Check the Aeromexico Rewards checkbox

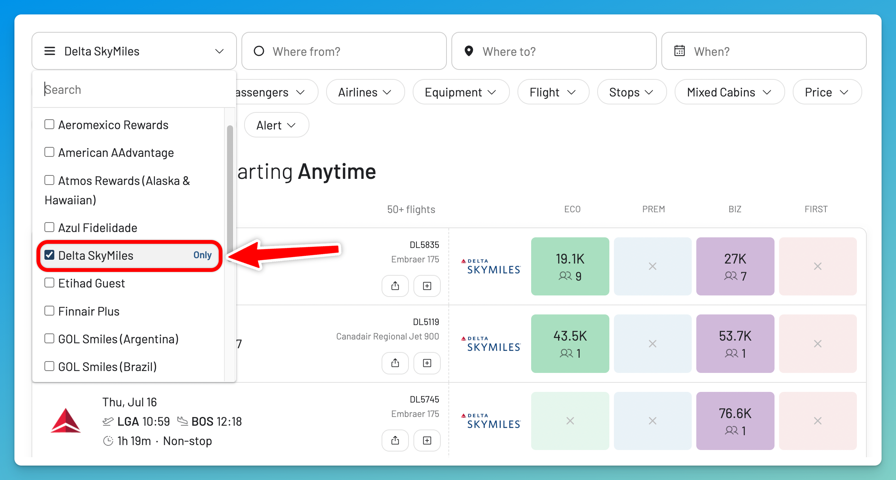coord(49,125)
